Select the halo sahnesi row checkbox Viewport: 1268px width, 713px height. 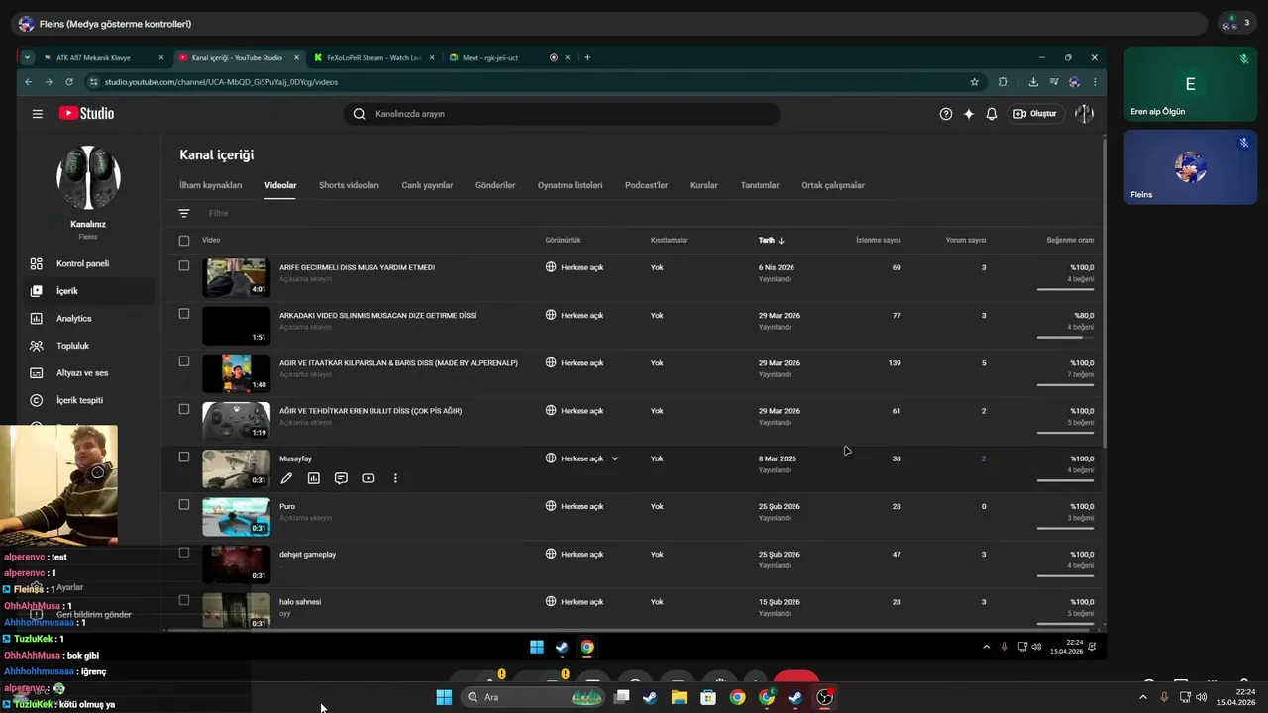pyautogui.click(x=184, y=600)
